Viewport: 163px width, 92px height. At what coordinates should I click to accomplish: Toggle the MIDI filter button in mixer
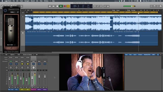click(x=153, y=55)
